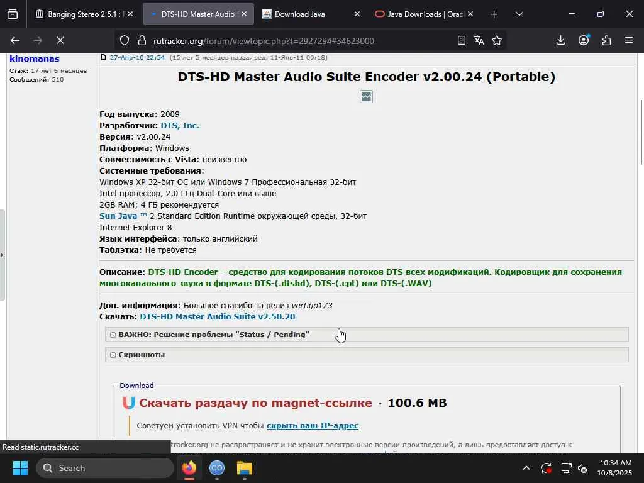Close the Java Downloads Oracle tab
Screen dimensions: 644x483
click(x=470, y=14)
